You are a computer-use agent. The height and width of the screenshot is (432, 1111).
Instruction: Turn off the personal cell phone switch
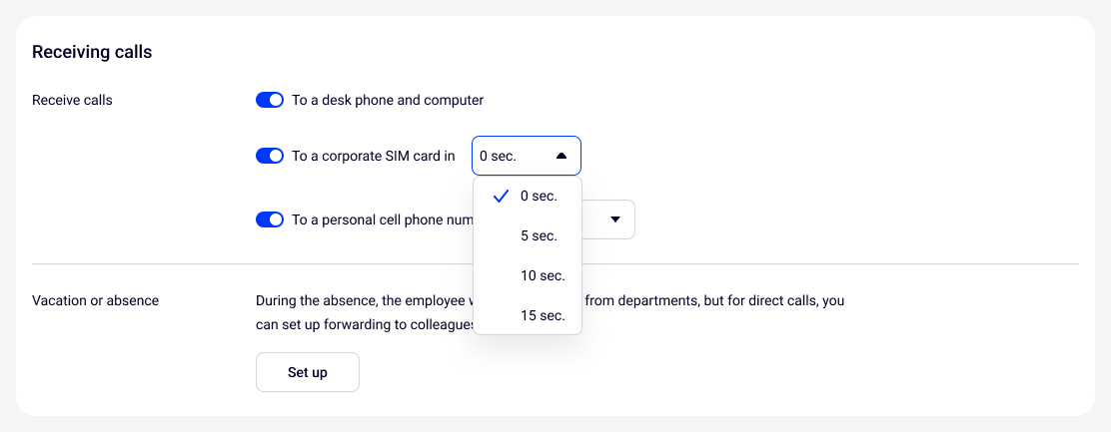click(x=270, y=219)
